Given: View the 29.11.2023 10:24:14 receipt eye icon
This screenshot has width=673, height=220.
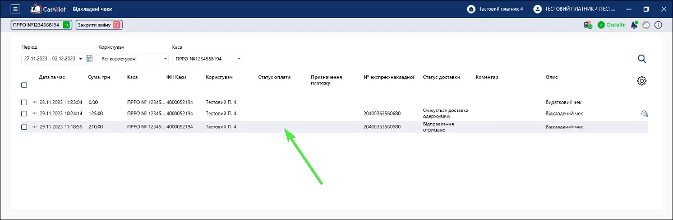Looking at the screenshot, I should [35, 113].
